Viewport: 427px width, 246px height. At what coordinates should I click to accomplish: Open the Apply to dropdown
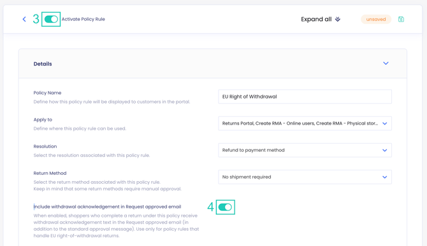pyautogui.click(x=305, y=123)
